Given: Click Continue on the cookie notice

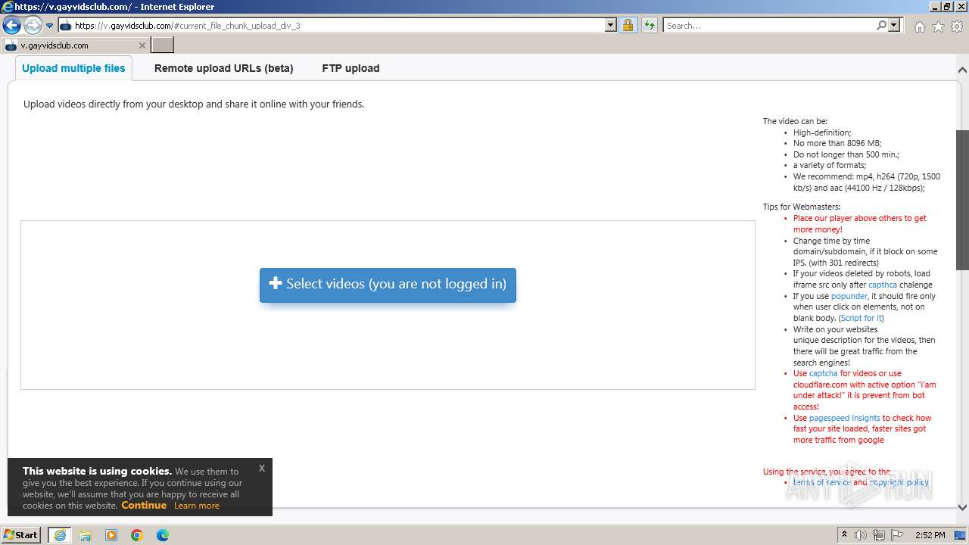Looking at the screenshot, I should (x=144, y=505).
